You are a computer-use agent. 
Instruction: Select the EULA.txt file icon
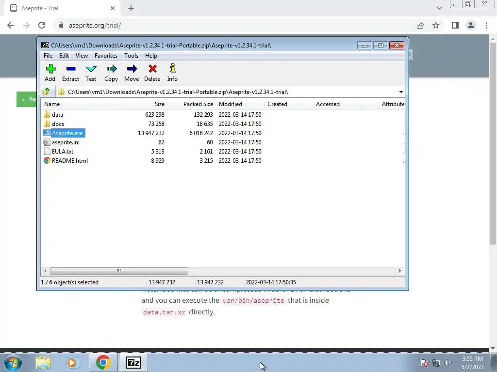pos(47,151)
